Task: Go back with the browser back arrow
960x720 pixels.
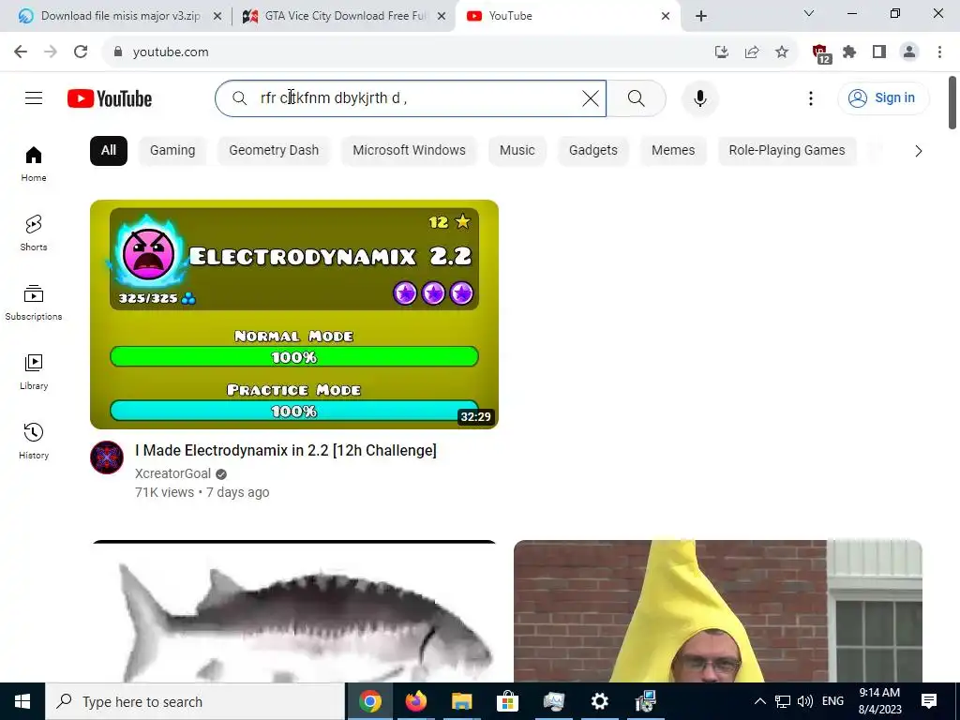Action: [x=21, y=52]
